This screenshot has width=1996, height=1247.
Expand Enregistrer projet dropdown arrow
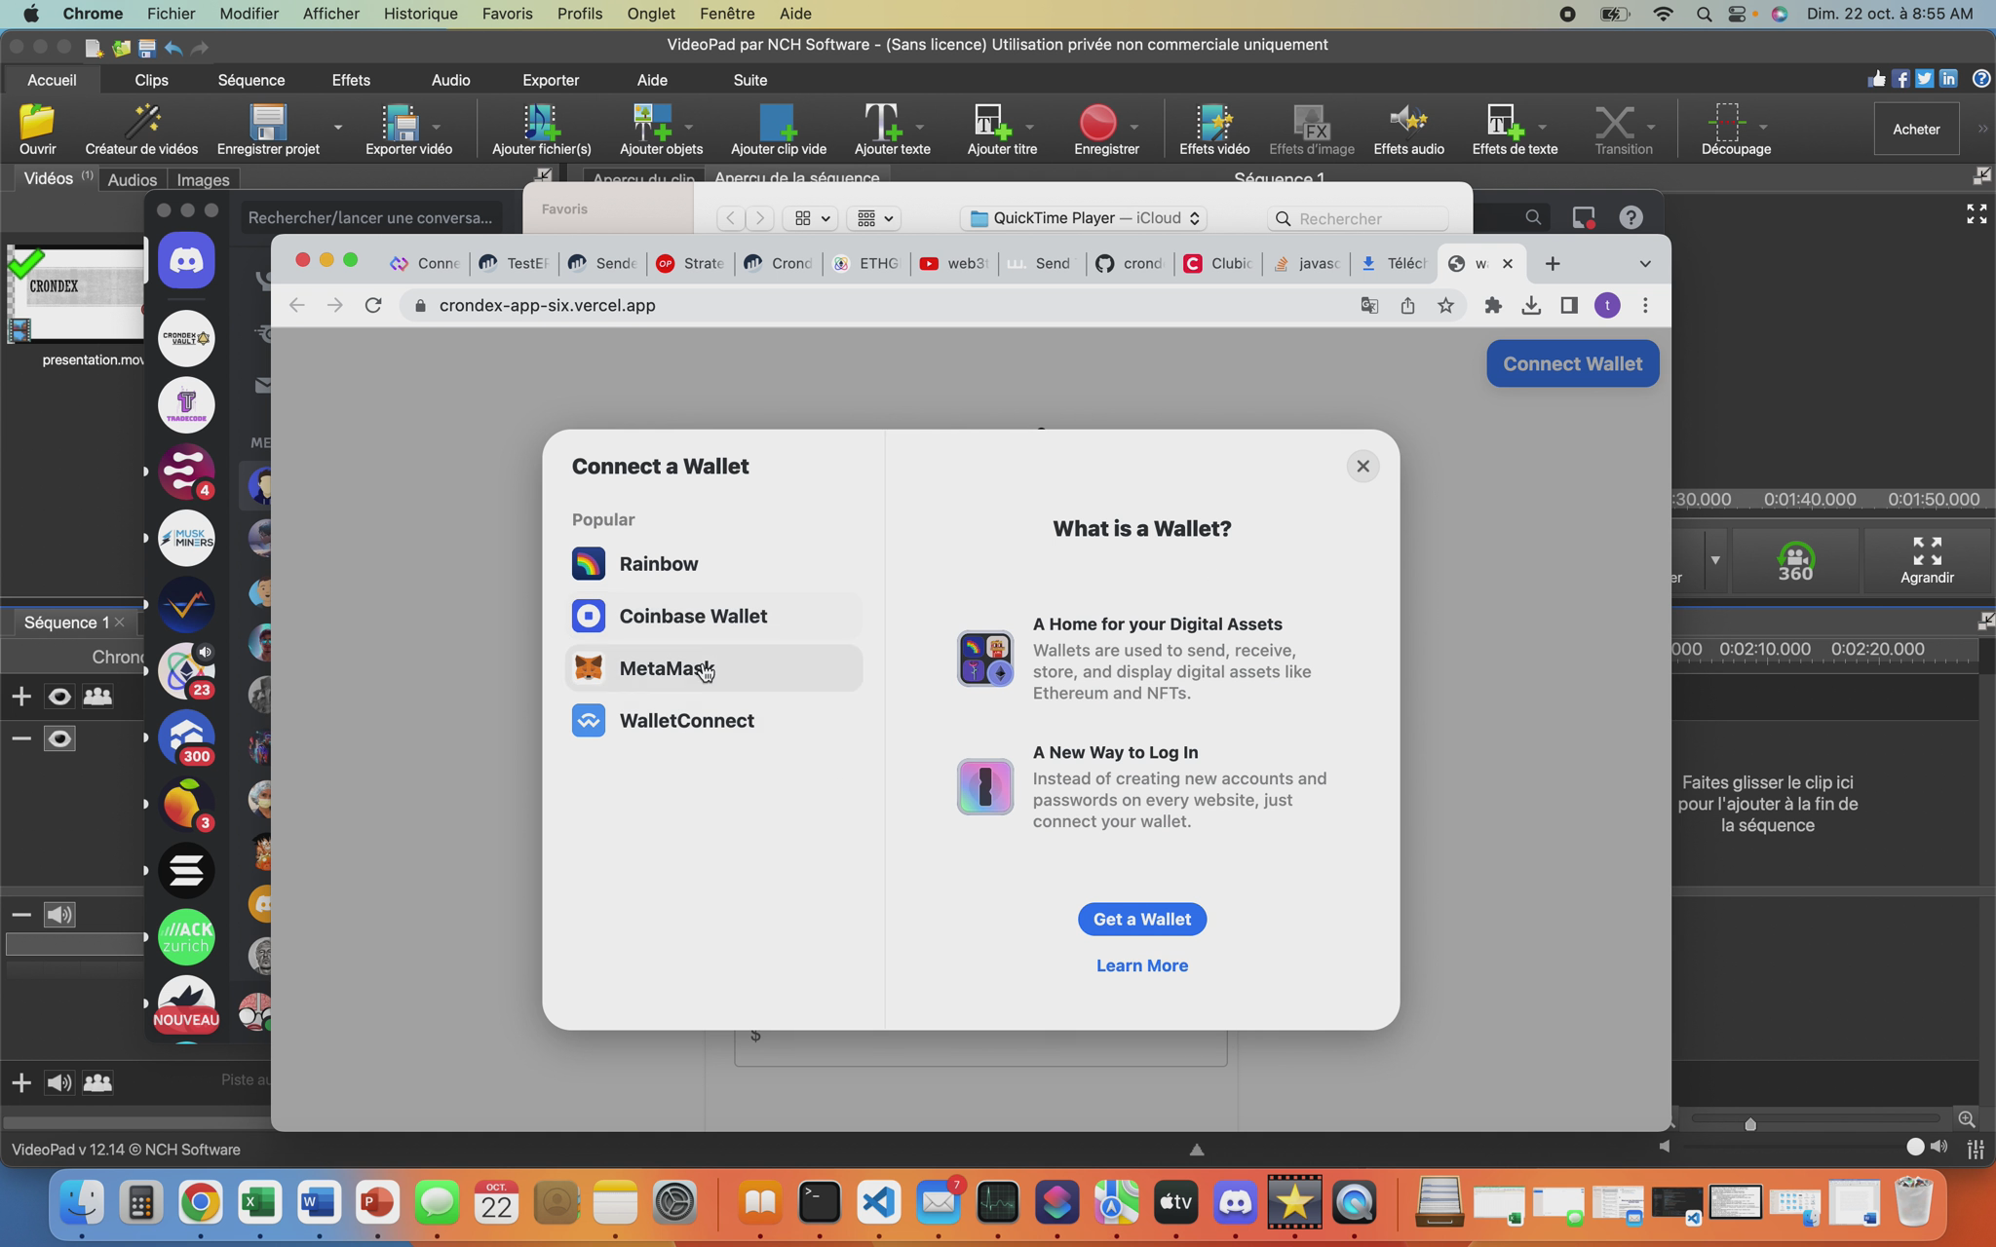338,127
